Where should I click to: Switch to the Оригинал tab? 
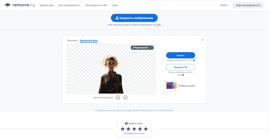tap(72, 40)
